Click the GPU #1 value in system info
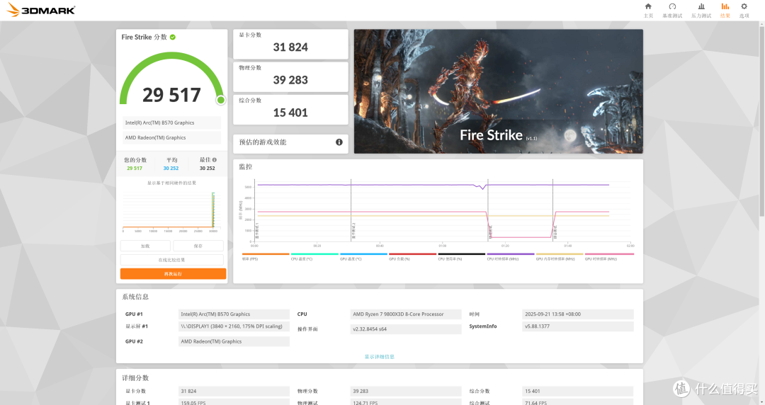The width and height of the screenshot is (765, 405). [x=234, y=314]
